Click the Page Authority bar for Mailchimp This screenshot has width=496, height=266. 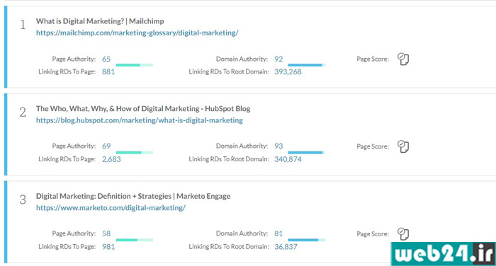coord(135,65)
